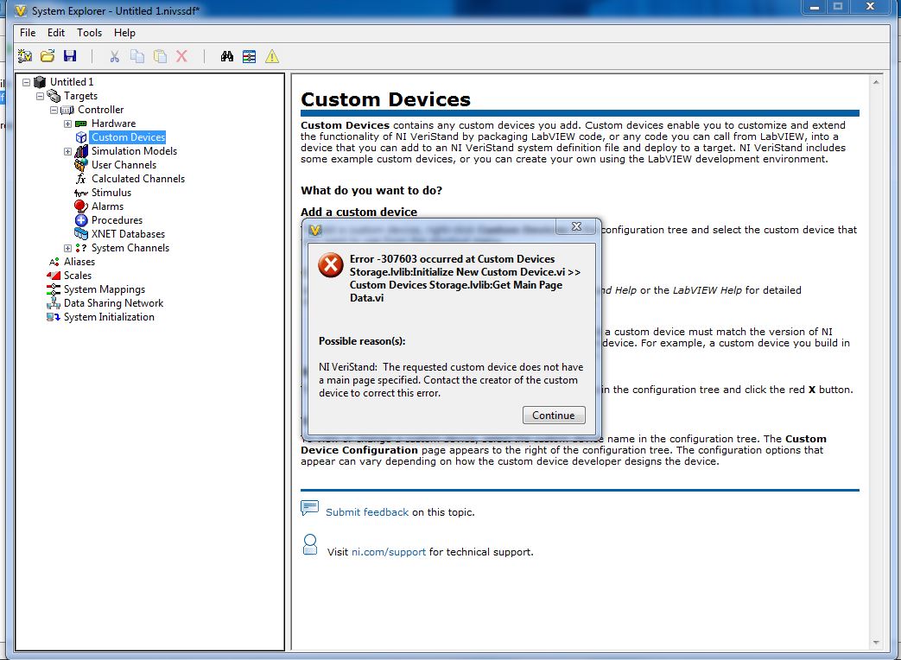Select Alarms in the configuration tree
This screenshot has width=901, height=660.
coord(107,206)
